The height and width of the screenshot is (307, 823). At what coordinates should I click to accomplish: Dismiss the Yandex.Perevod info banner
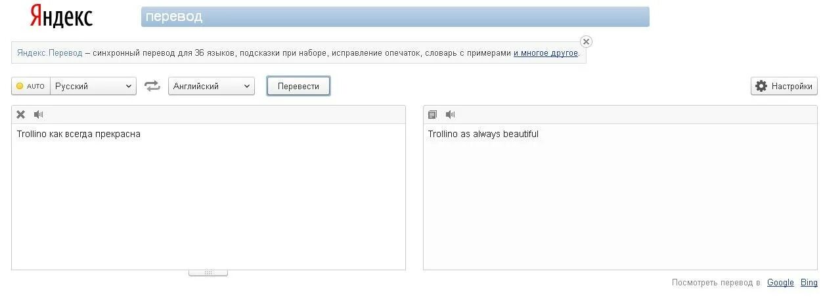click(586, 41)
